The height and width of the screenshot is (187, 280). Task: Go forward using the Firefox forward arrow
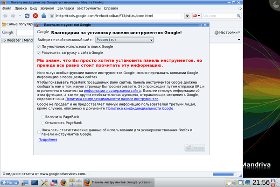[13, 16]
